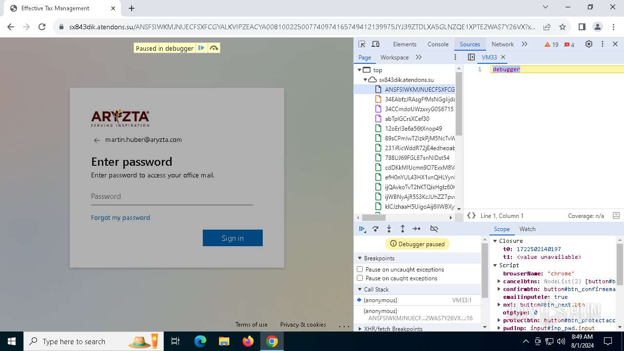Go back in browser history

tap(11, 27)
